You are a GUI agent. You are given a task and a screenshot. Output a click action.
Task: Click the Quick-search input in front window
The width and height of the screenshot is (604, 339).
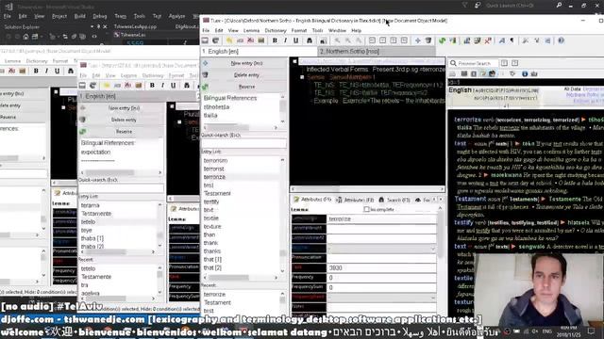click(243, 143)
